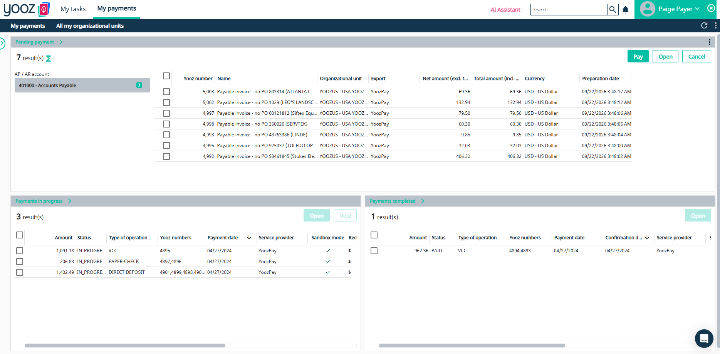Select 401000 - Accounts Payable account

pos(82,86)
